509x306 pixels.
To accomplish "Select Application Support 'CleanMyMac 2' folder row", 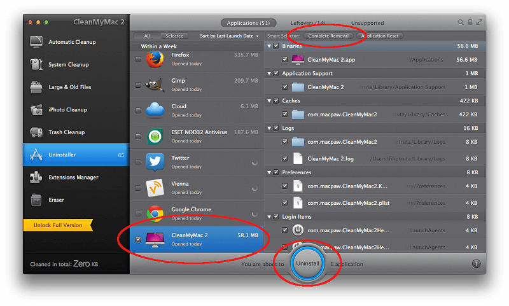I will [x=375, y=87].
